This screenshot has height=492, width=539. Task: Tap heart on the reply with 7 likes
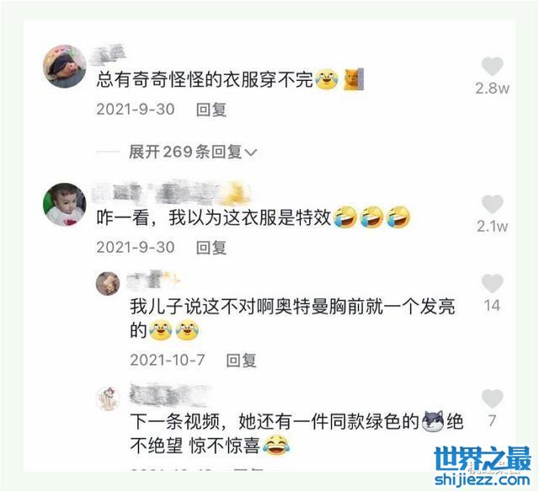[x=492, y=398]
